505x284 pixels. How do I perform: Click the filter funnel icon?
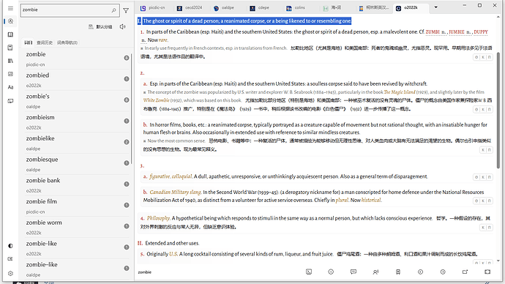click(x=126, y=11)
